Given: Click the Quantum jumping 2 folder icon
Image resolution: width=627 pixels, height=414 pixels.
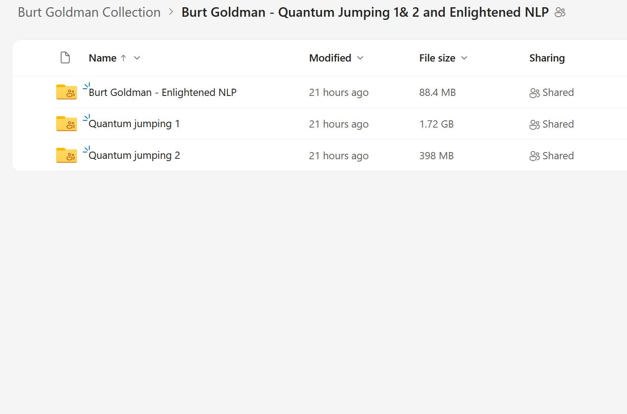Looking at the screenshot, I should pos(66,156).
